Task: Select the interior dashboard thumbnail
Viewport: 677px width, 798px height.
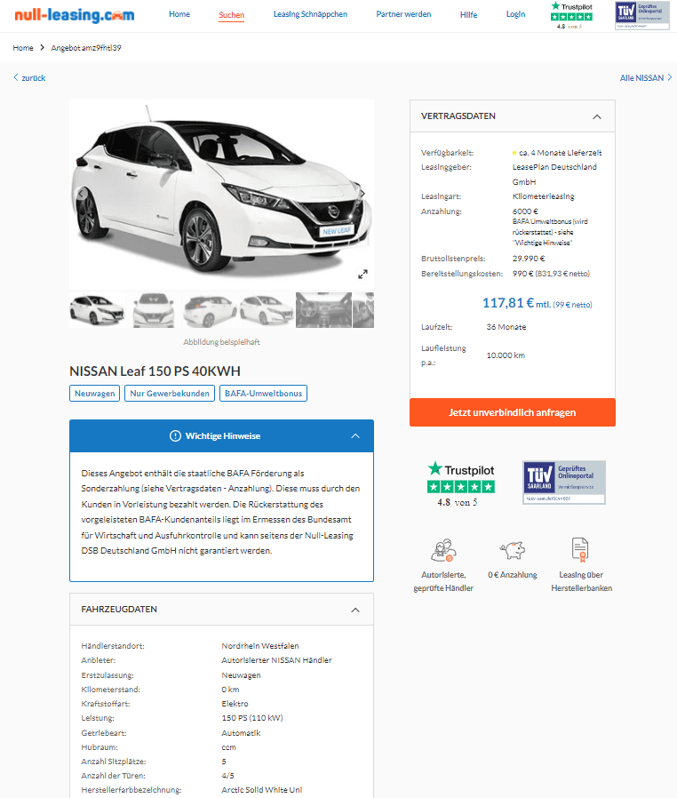Action: [x=323, y=310]
